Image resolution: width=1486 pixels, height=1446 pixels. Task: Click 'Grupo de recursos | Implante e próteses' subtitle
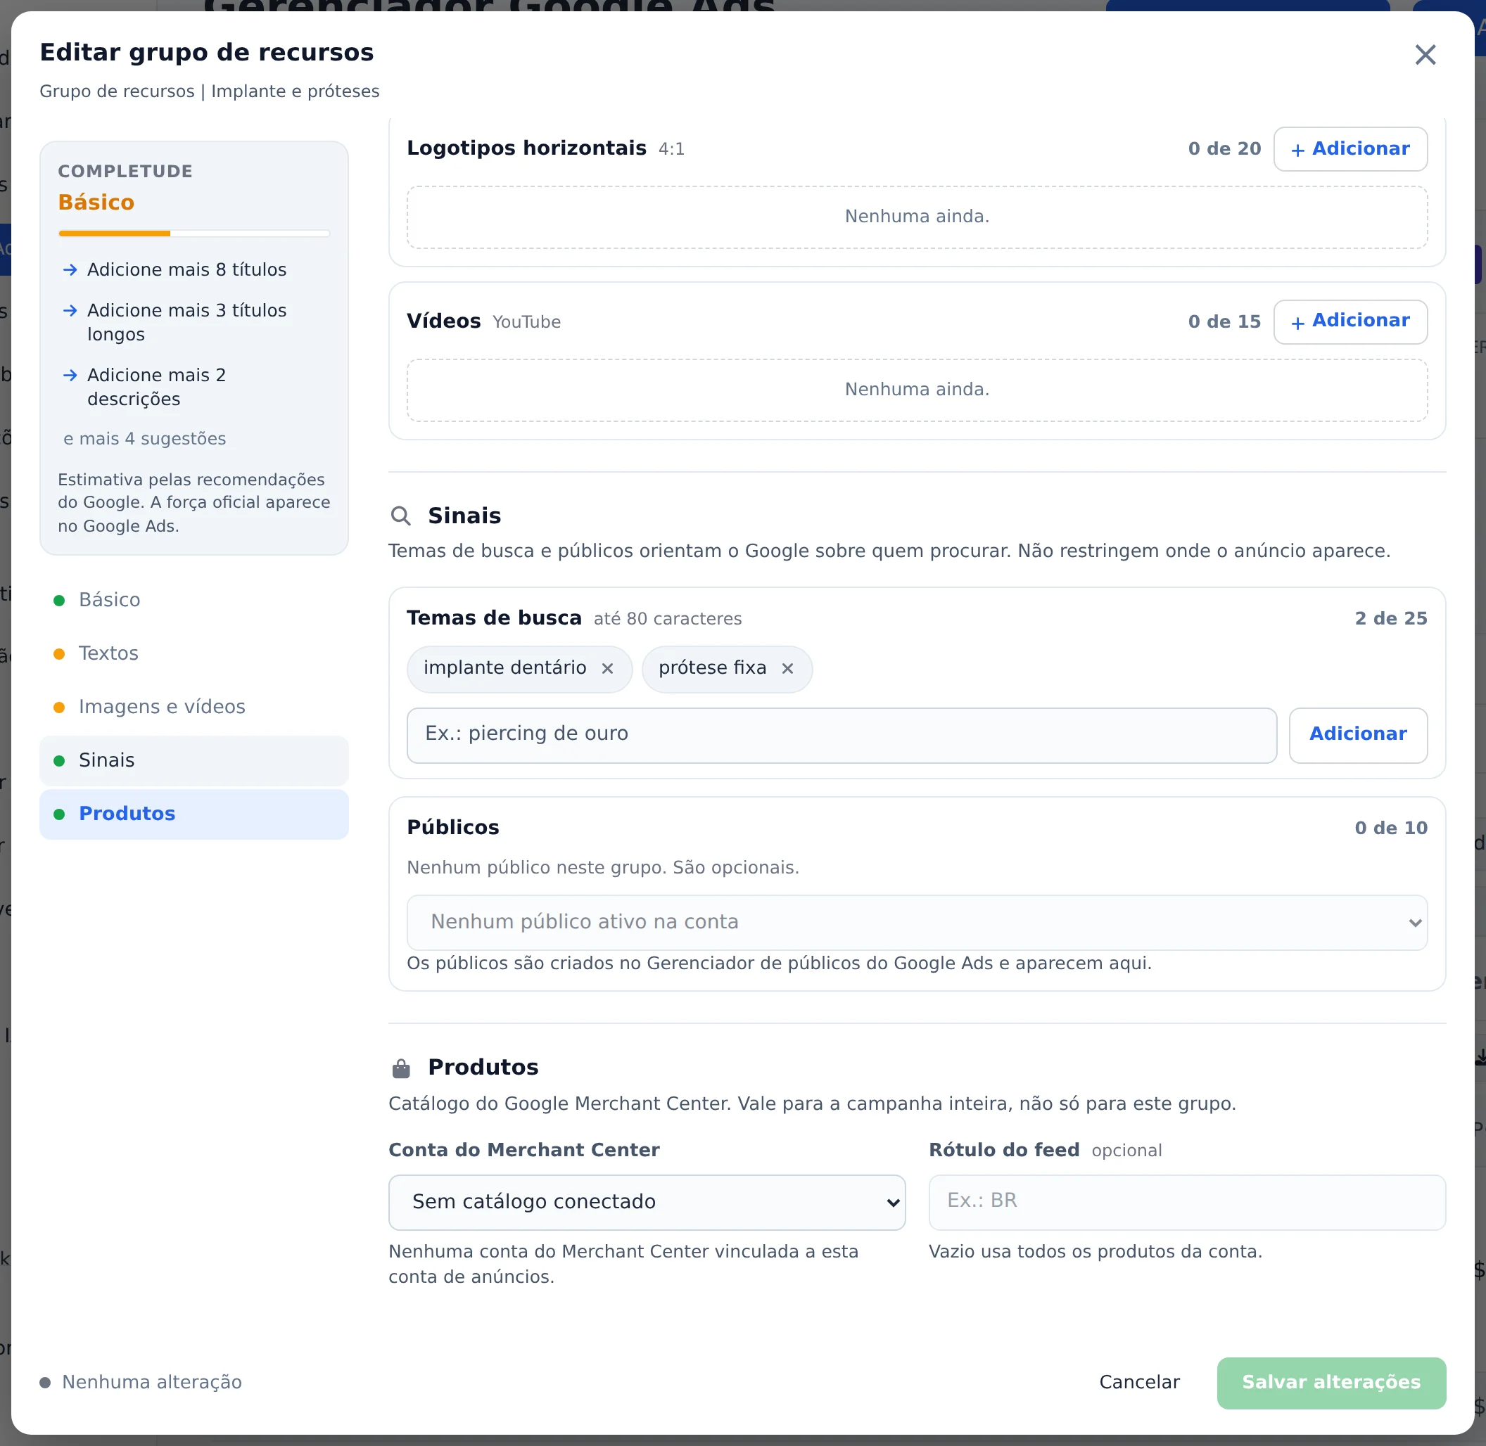(210, 91)
